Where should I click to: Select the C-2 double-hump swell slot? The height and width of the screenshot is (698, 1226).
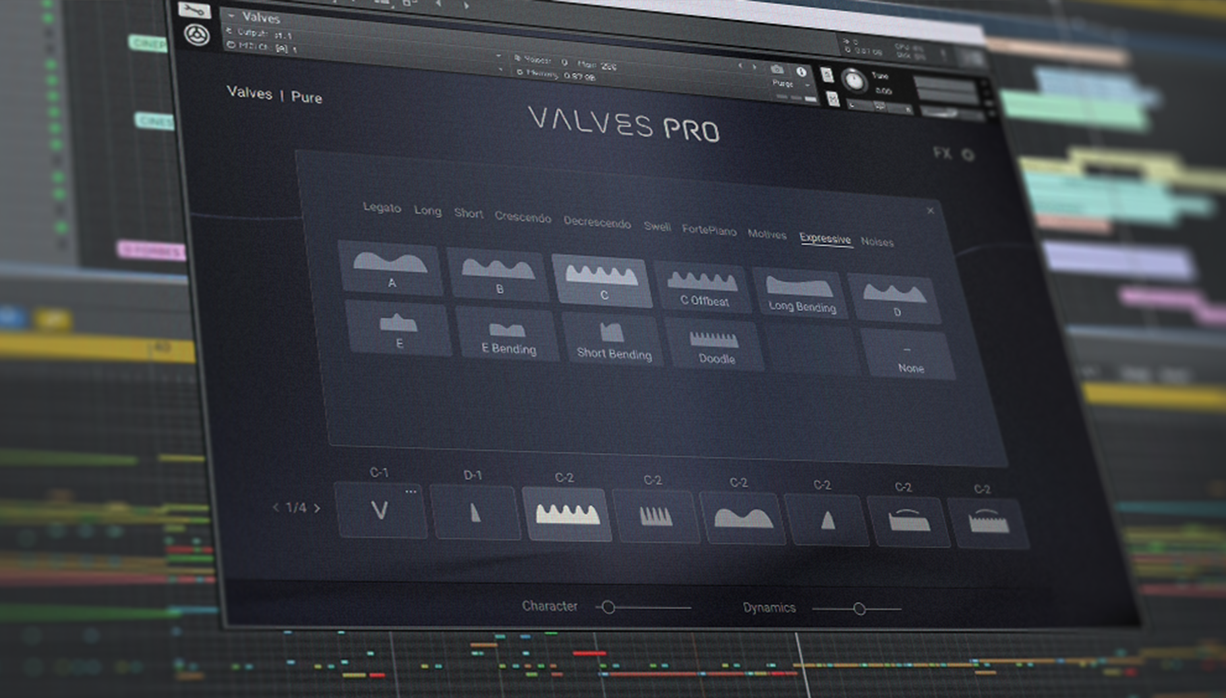[x=743, y=520]
